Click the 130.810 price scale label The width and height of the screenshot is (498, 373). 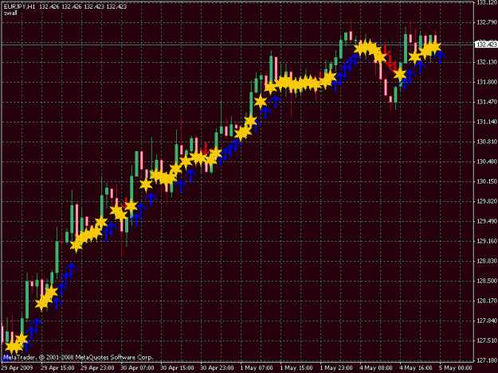[x=487, y=142]
